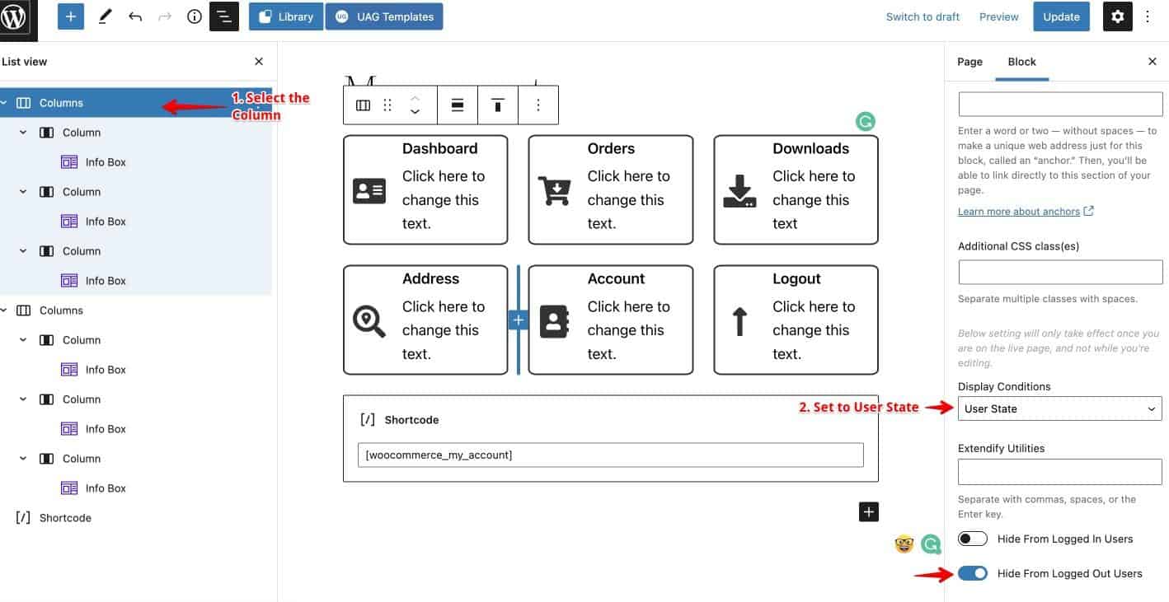Open the Display Conditions dropdown
This screenshot has height=602, width=1169.
pos(1060,408)
